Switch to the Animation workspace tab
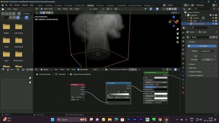219x123 pixels. coord(100,5)
